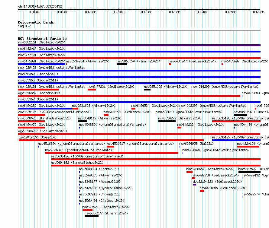Click the nsv6475991 (Sedlazeck2020) label
Viewport: 269px width, 228px height.
(42, 61)
